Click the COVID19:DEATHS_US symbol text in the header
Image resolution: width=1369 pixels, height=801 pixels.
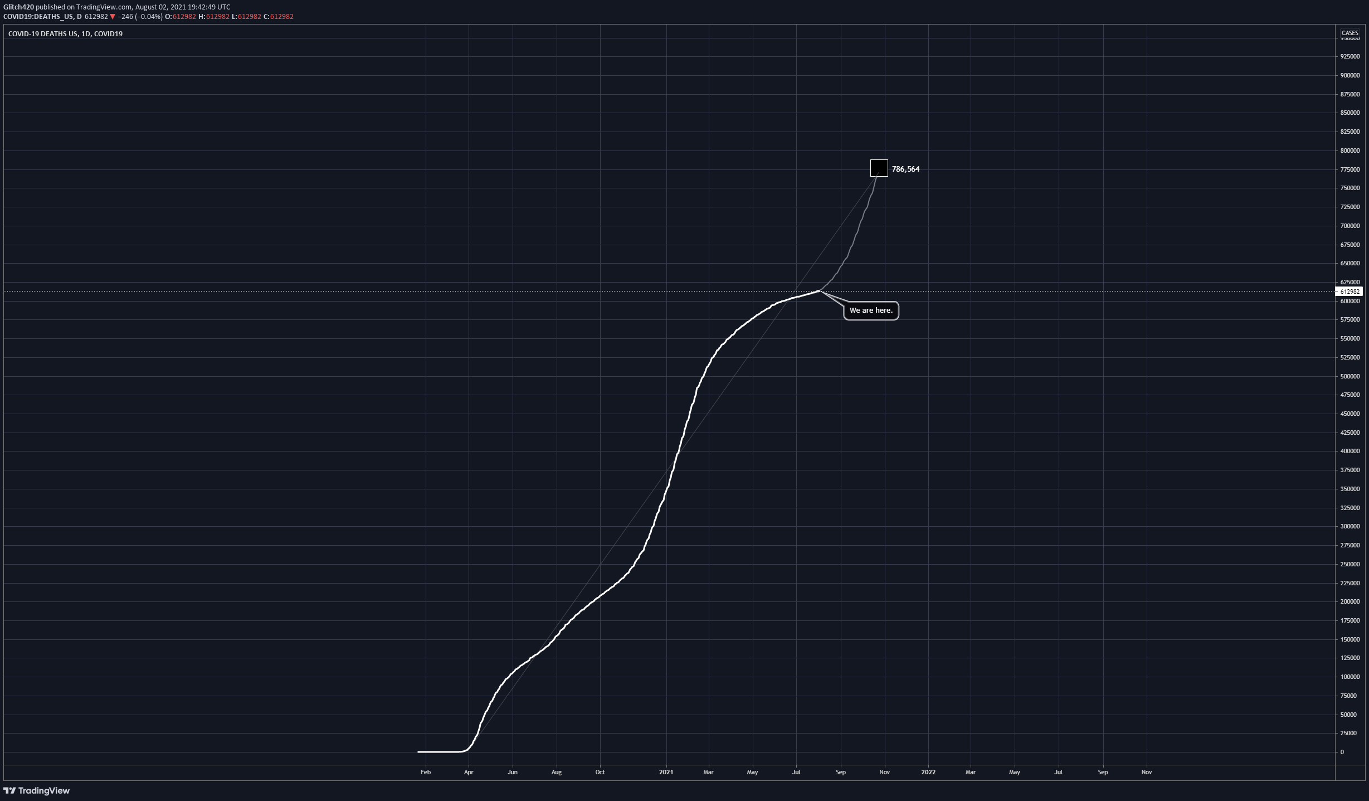tap(38, 17)
